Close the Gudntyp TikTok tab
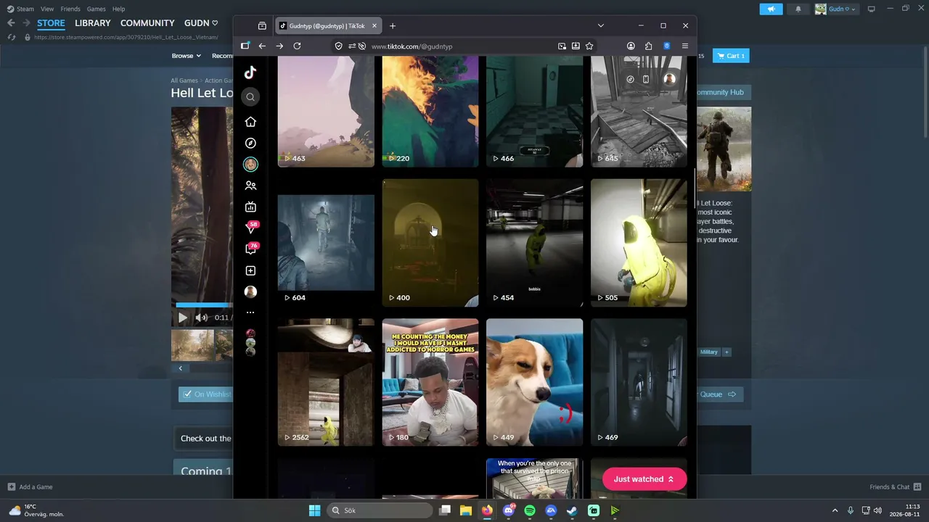 pyautogui.click(x=375, y=26)
